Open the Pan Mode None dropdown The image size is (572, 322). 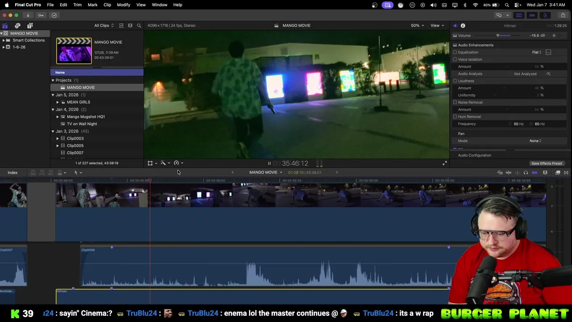(535, 141)
